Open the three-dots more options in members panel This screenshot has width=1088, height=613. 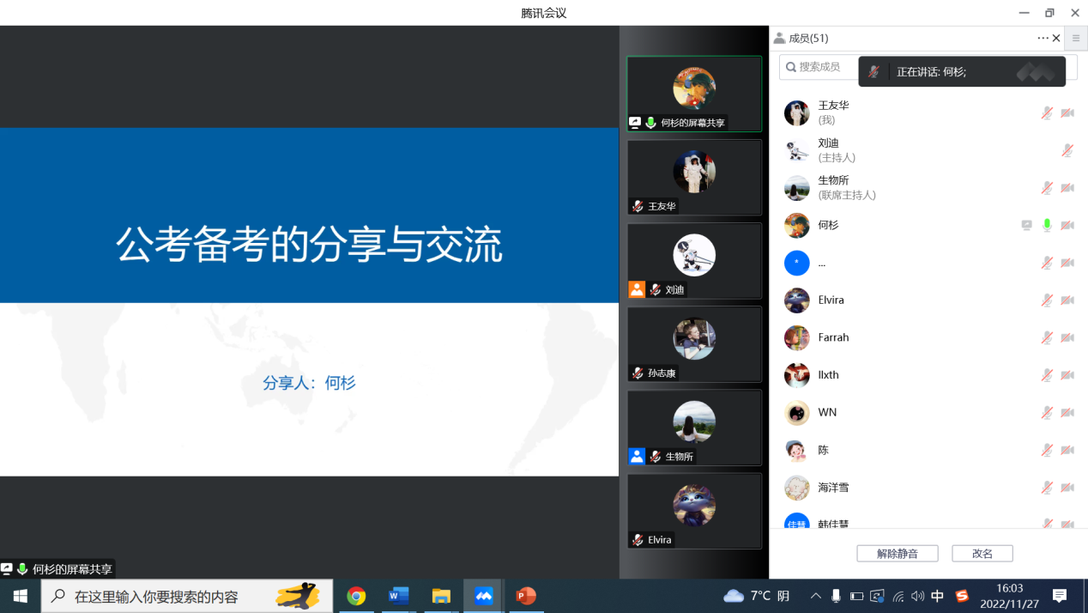tap(1043, 38)
